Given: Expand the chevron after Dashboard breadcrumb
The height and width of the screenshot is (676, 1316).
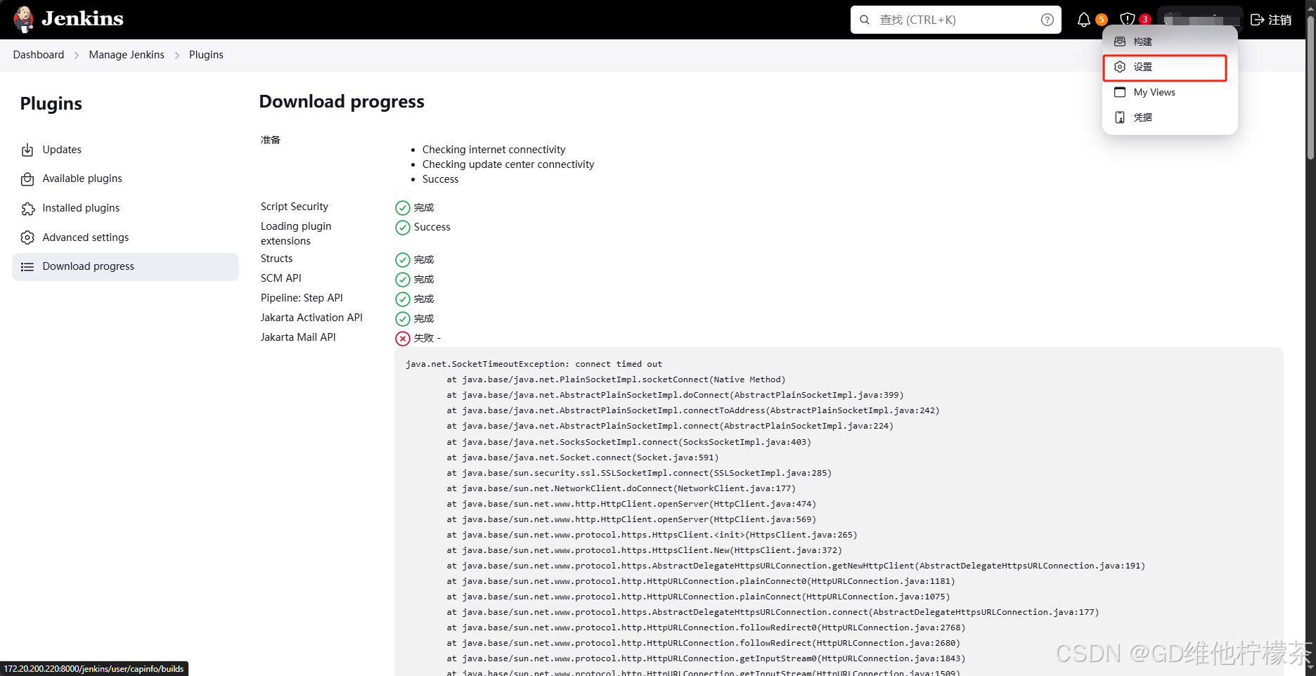Looking at the screenshot, I should click(77, 55).
